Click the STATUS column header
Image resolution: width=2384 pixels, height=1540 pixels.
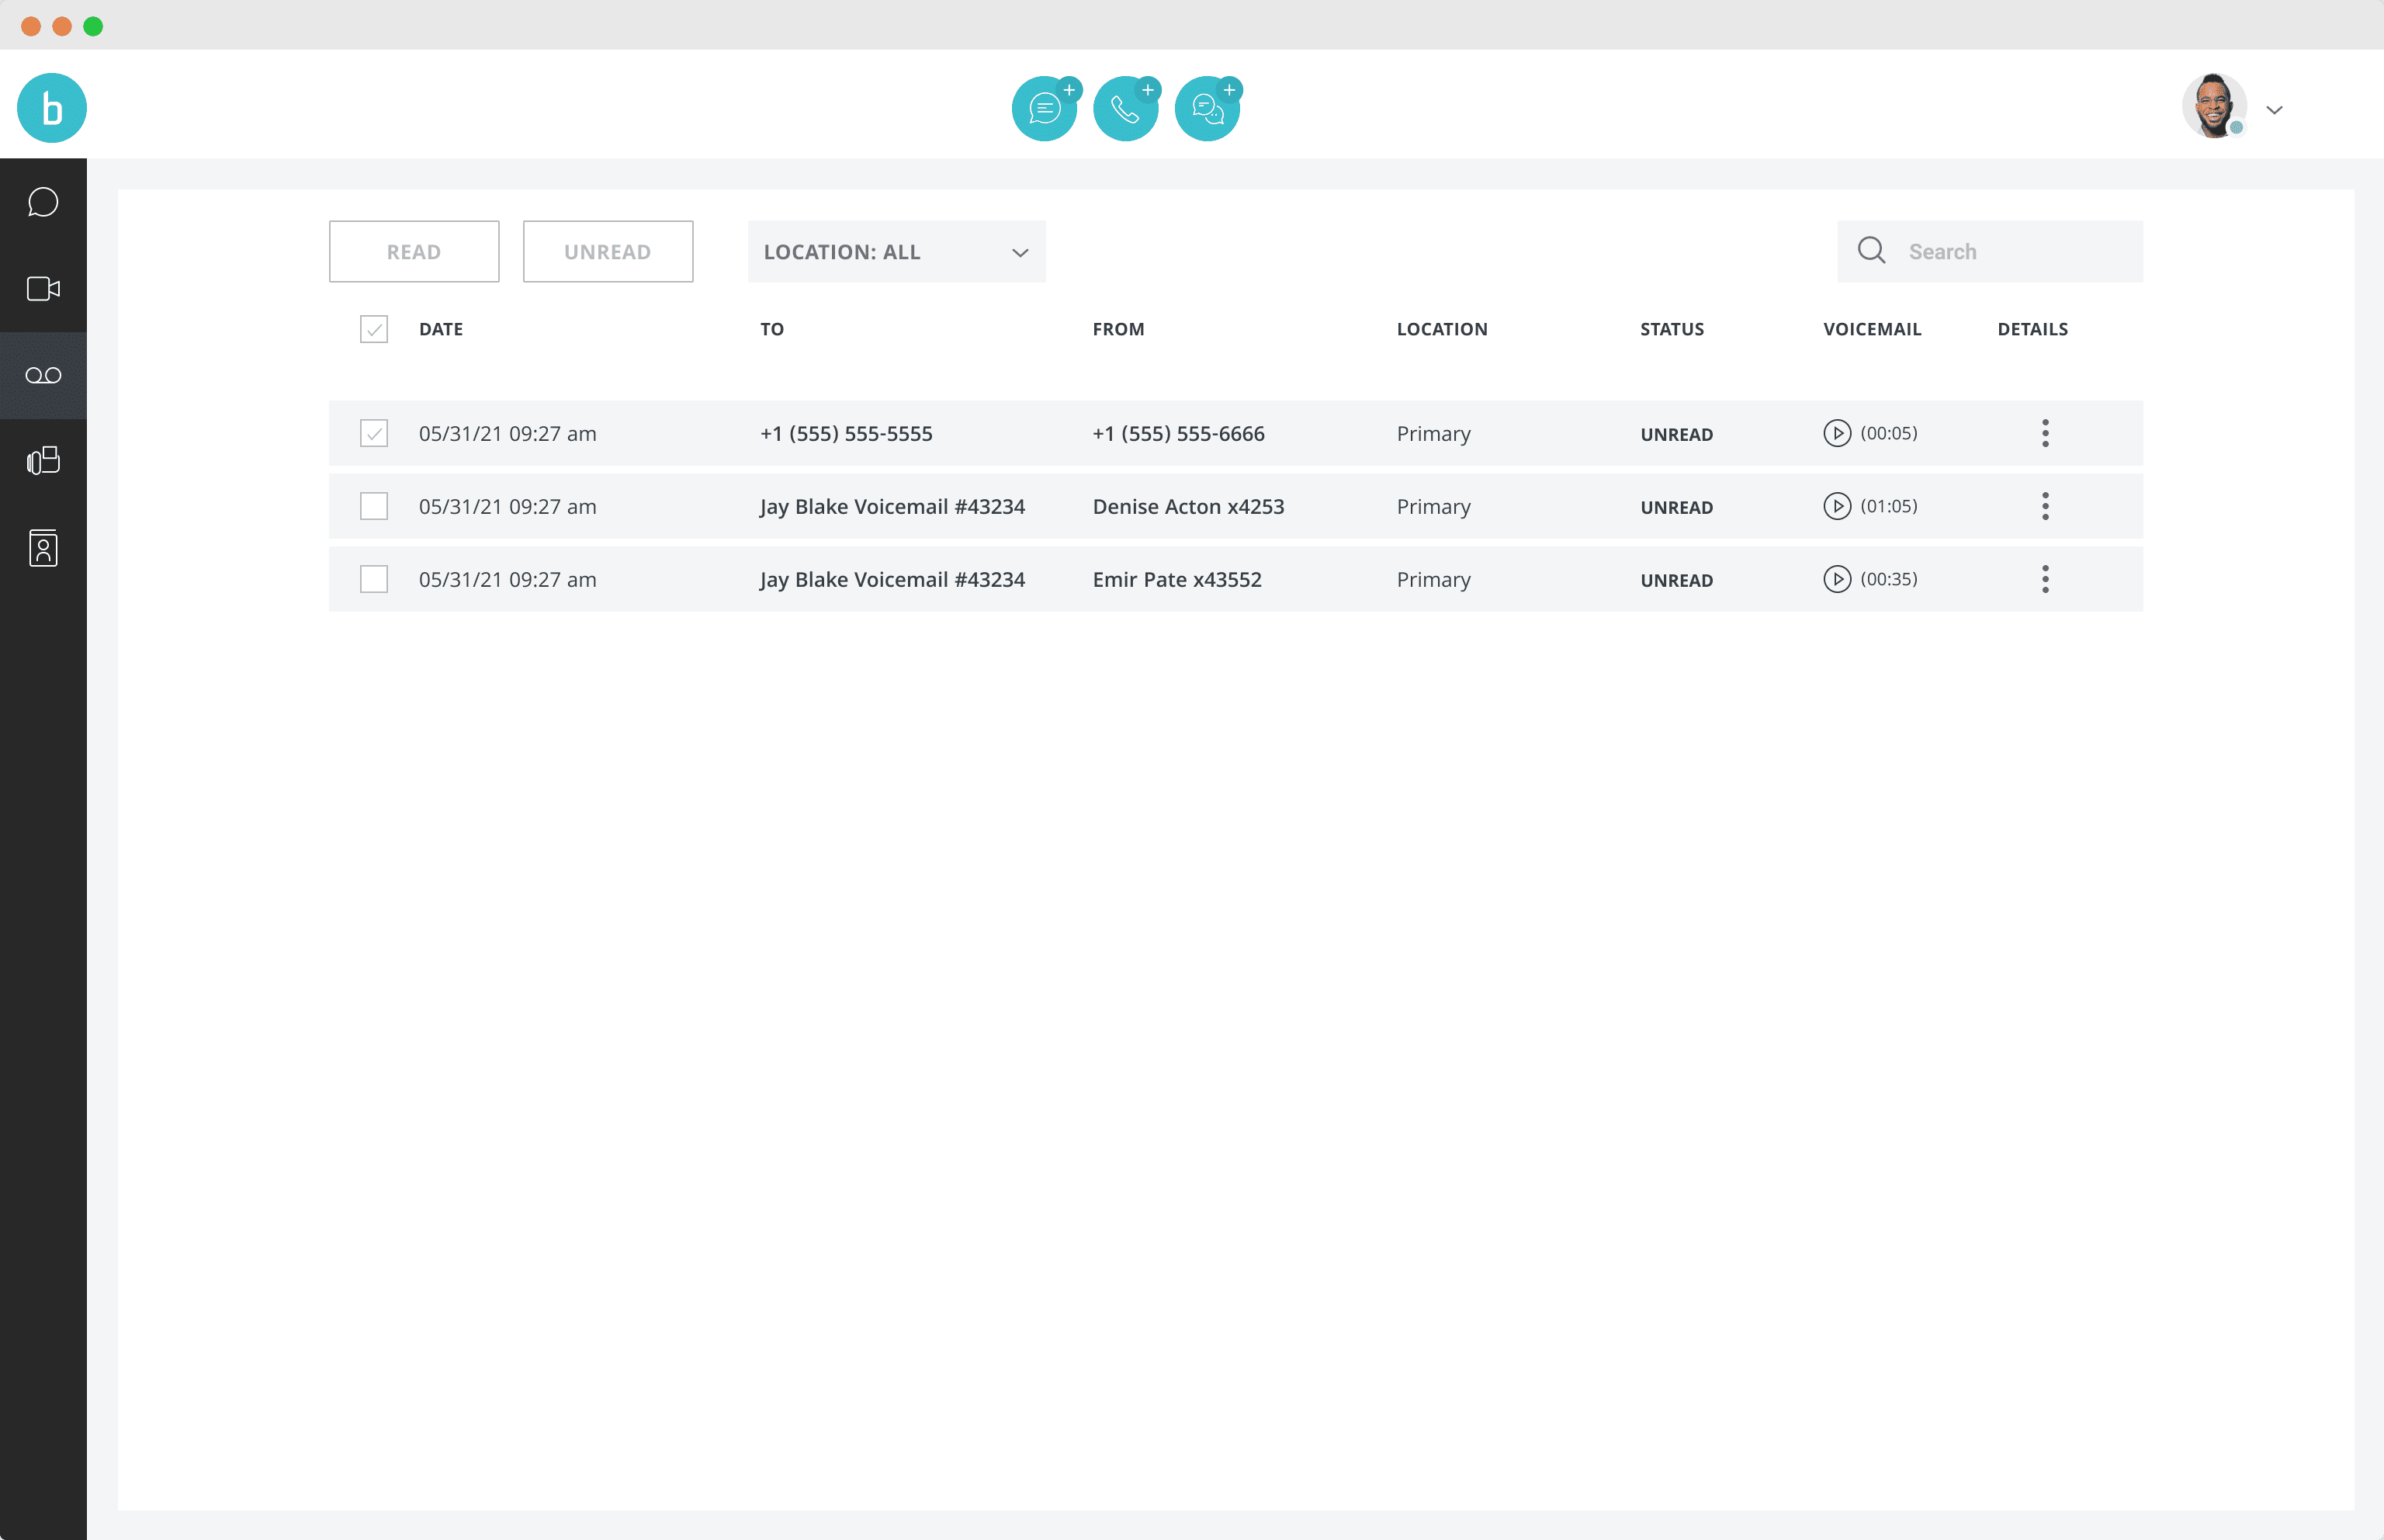pos(1672,329)
